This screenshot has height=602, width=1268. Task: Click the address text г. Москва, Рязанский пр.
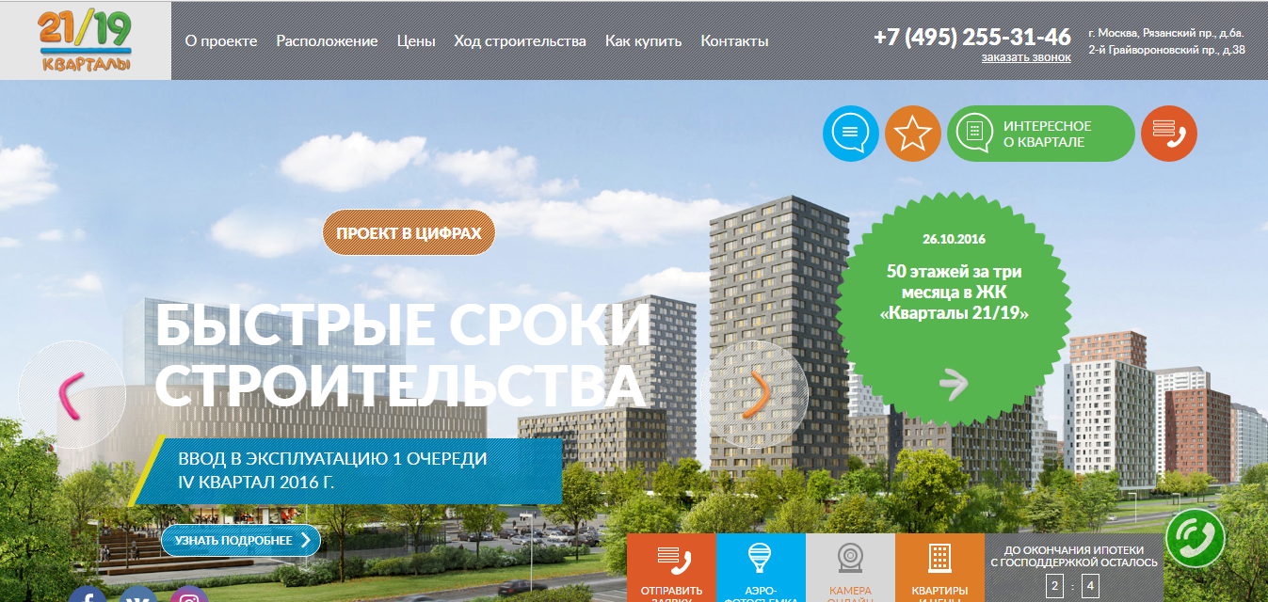pos(1165,33)
